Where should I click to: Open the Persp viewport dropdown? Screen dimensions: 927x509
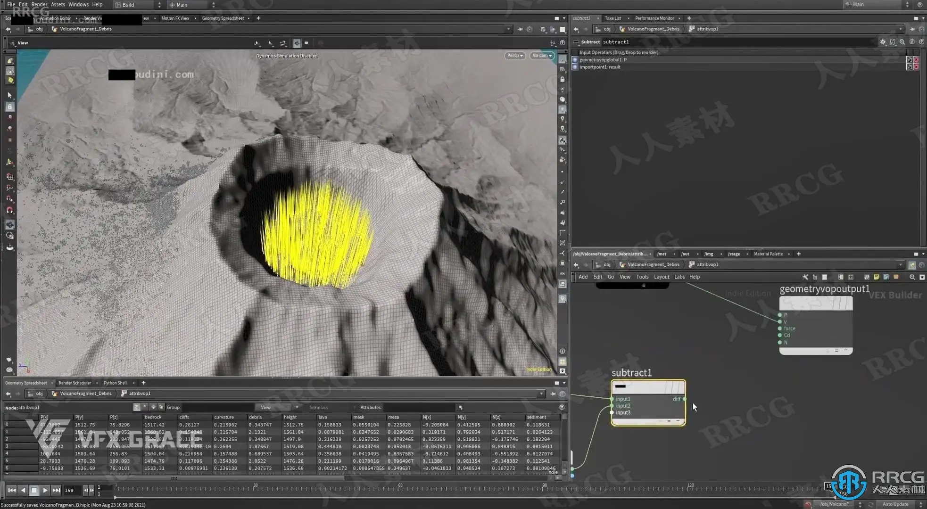(x=514, y=56)
